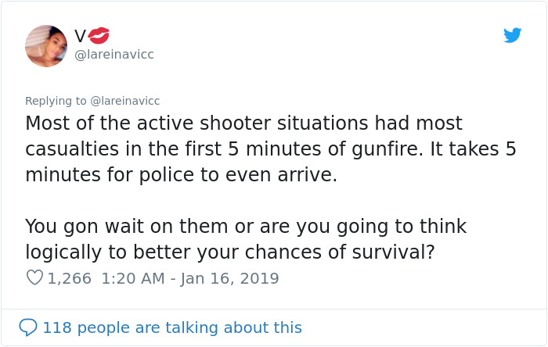Like the tweet with the heart icon
The image size is (548, 347).
pos(34,277)
